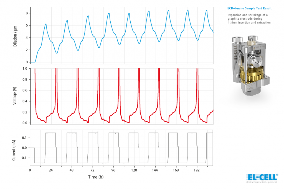The image size is (284, 189).
Task: Select the 48 hour tick on time axis
Action: 72,170
